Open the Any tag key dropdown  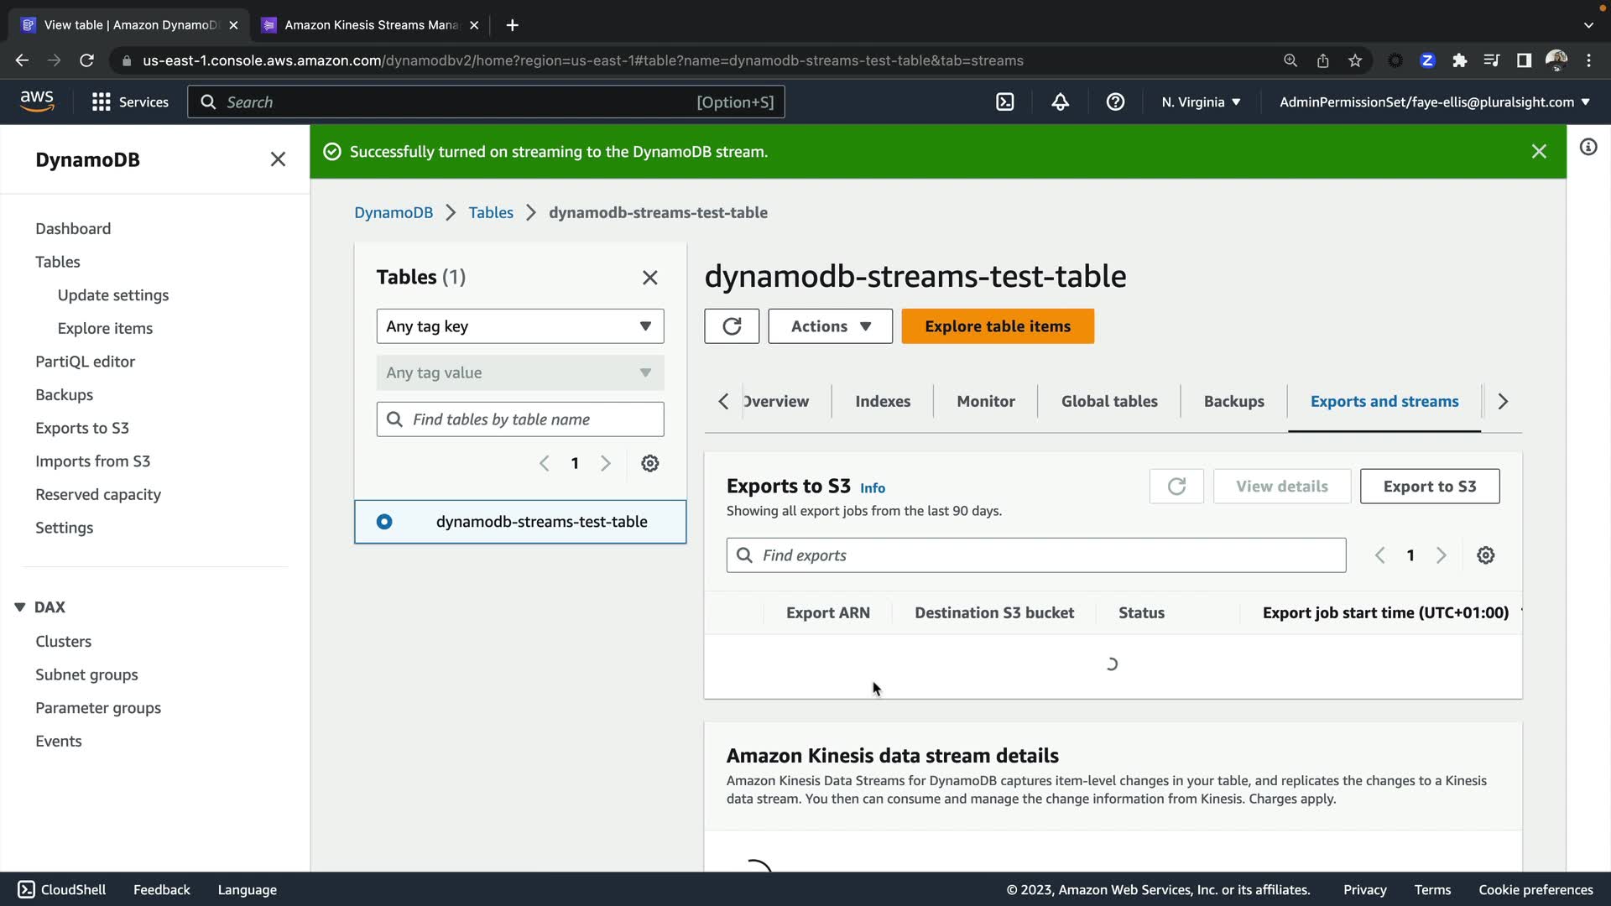coord(519,326)
